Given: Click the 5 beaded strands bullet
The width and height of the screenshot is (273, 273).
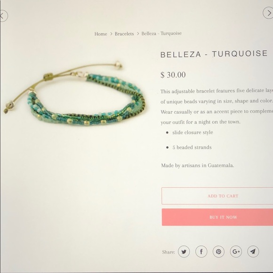Looking at the screenshot, I should click(x=192, y=147).
